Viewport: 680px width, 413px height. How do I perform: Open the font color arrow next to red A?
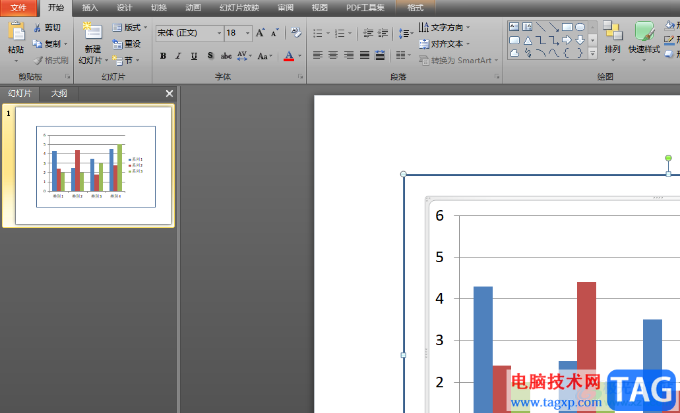tap(299, 56)
